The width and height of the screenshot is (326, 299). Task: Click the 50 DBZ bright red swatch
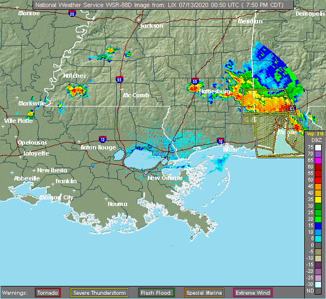[318, 180]
